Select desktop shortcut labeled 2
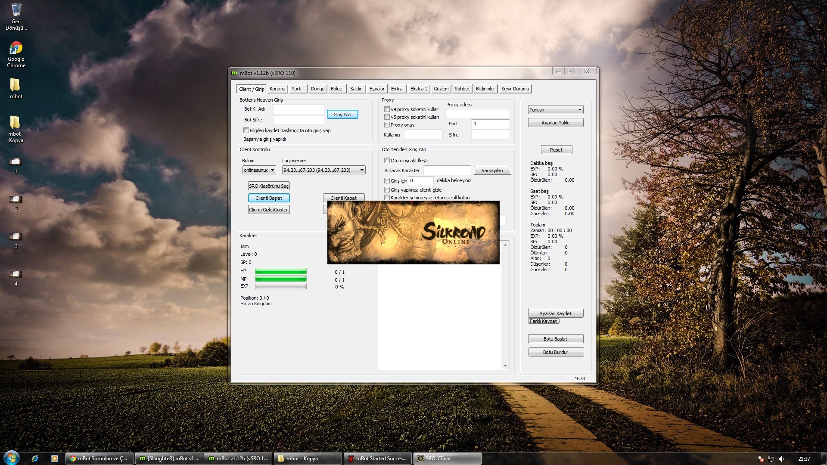827x465 pixels. click(x=16, y=203)
